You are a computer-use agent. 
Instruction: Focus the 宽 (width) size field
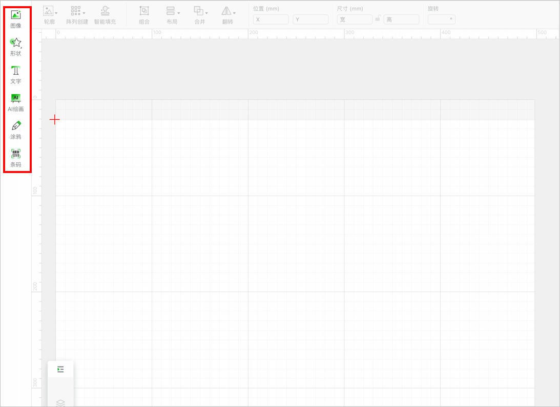[355, 19]
